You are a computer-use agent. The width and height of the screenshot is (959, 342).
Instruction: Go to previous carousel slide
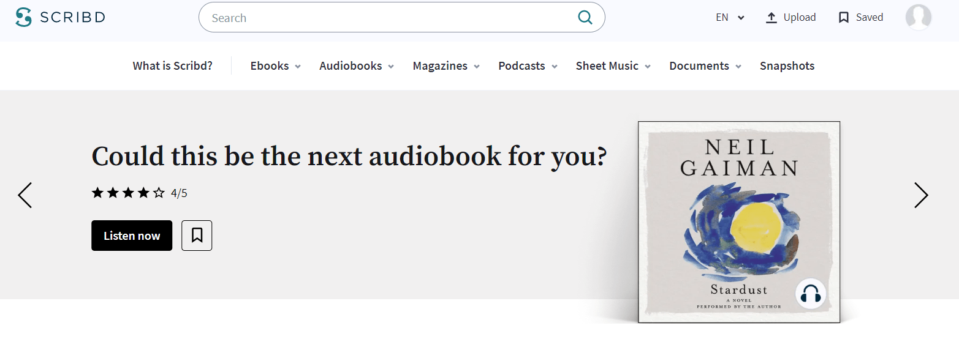click(x=25, y=195)
